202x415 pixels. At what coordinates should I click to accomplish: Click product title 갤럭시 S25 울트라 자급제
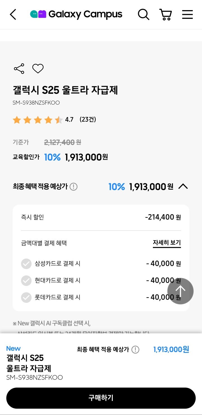click(x=65, y=90)
